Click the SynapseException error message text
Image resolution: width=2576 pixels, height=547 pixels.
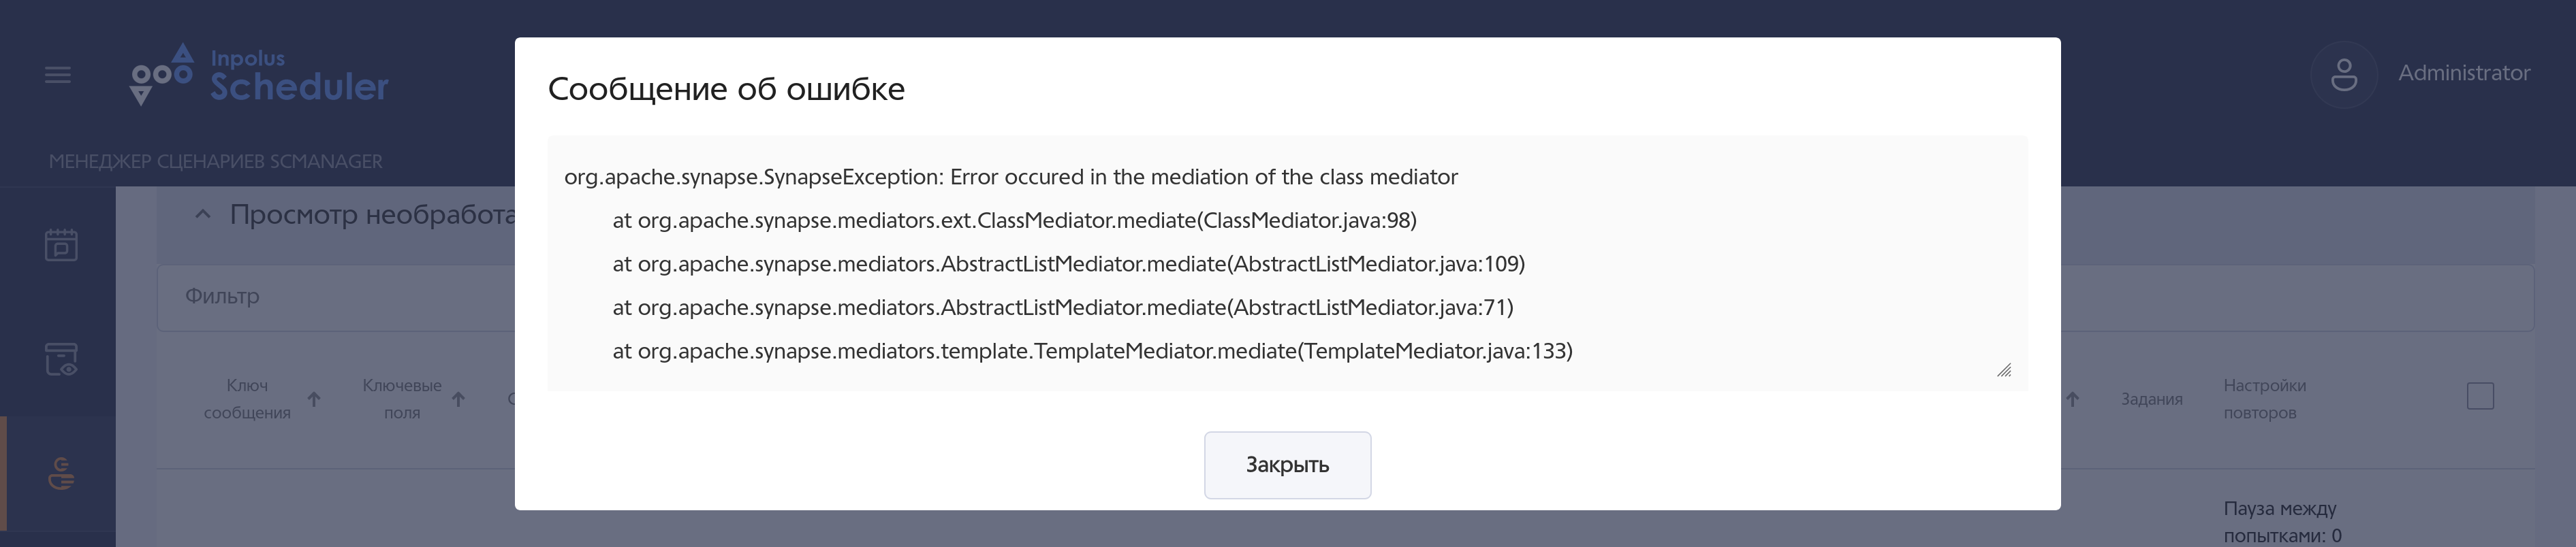1010,178
